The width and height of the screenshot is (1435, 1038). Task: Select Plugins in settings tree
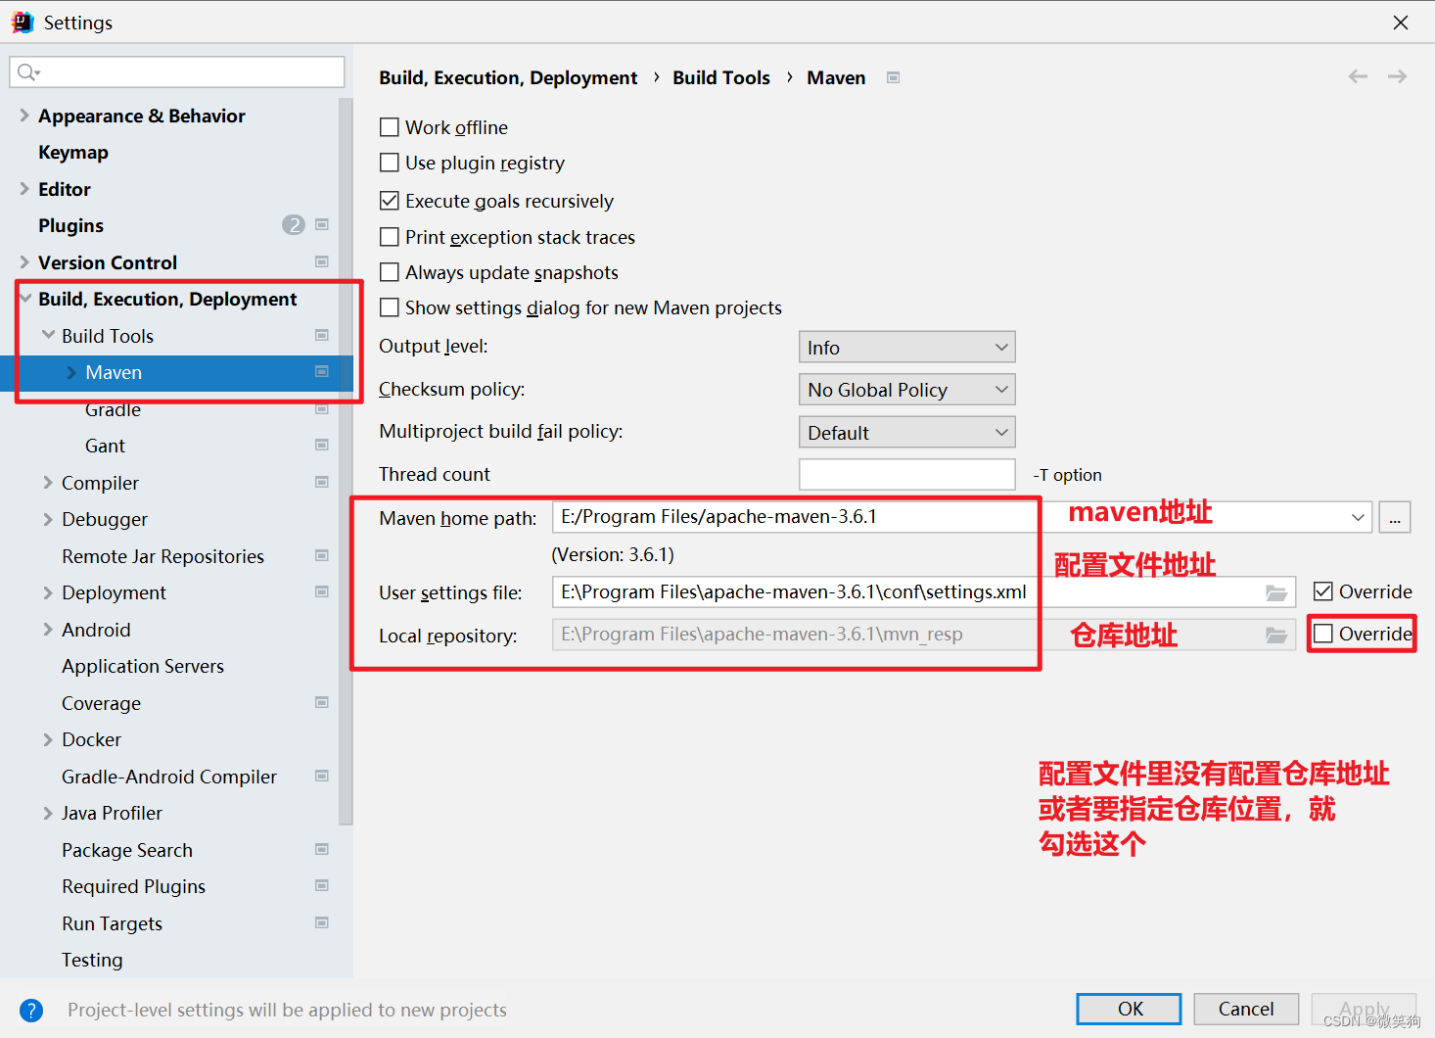70,226
